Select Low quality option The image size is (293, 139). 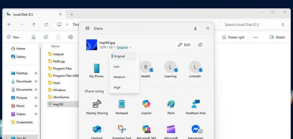[x=124, y=66]
